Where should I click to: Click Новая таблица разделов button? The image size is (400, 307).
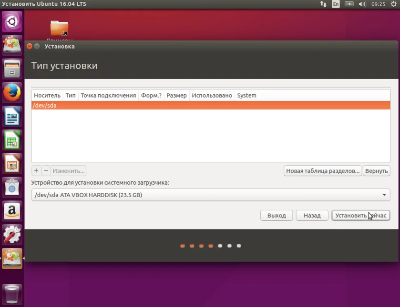coord(323,171)
